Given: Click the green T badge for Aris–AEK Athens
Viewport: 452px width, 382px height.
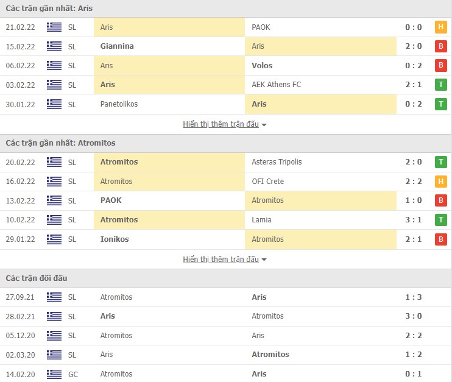Looking at the screenshot, I should (440, 85).
